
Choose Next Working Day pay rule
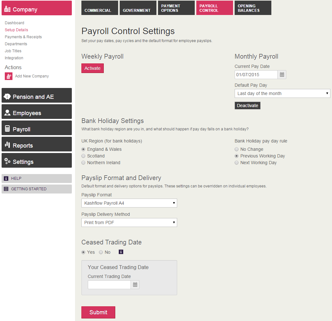237,163
